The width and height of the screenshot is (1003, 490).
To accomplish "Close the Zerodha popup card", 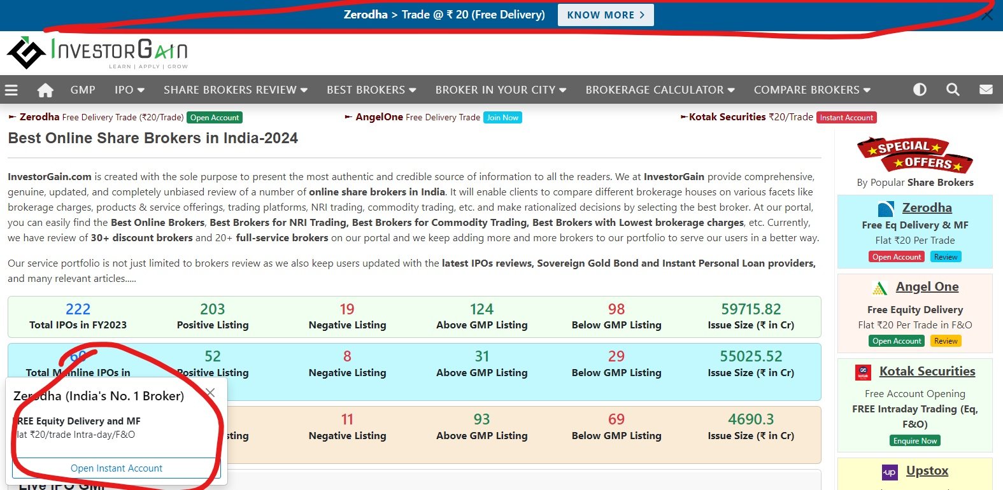I will point(210,393).
